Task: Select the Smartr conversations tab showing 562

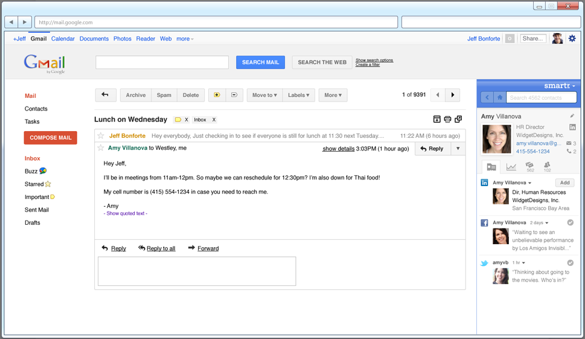Action: tap(529, 167)
